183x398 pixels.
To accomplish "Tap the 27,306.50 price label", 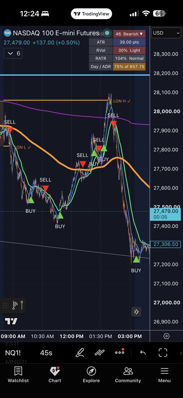I will pyautogui.click(x=166, y=244).
